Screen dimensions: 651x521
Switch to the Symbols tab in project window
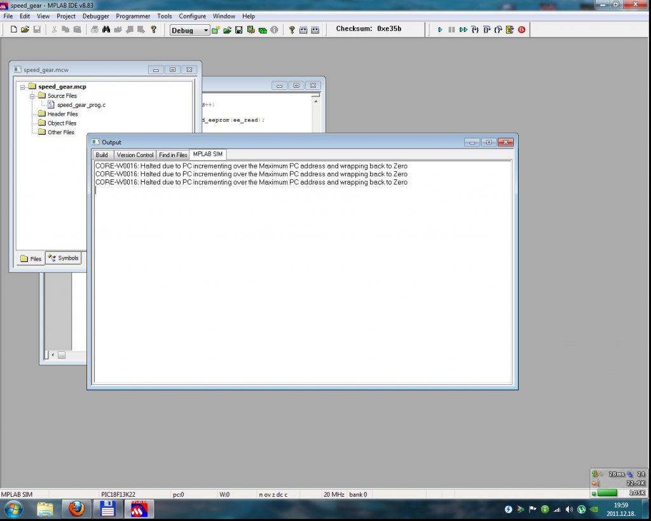pyautogui.click(x=63, y=258)
